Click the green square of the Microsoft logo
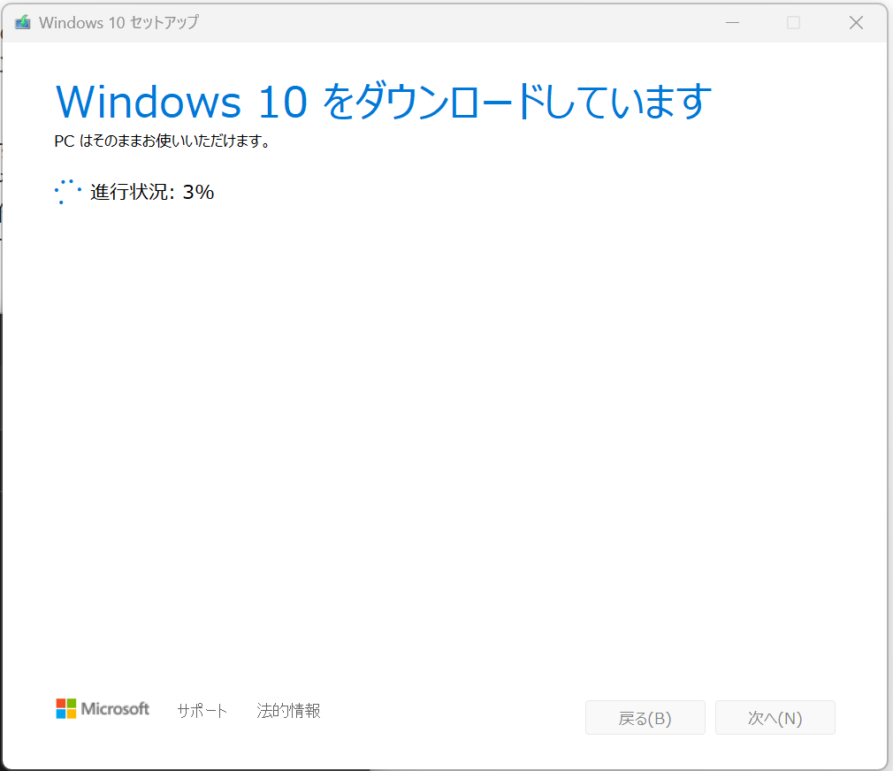This screenshot has width=893, height=771. [x=70, y=705]
